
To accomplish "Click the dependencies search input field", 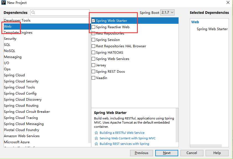I will tap(60, 12).
